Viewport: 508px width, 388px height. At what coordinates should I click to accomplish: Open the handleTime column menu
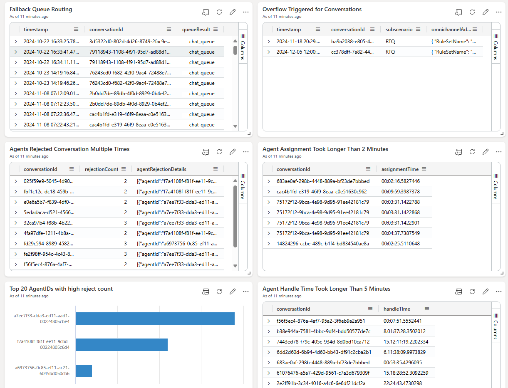coord(427,309)
